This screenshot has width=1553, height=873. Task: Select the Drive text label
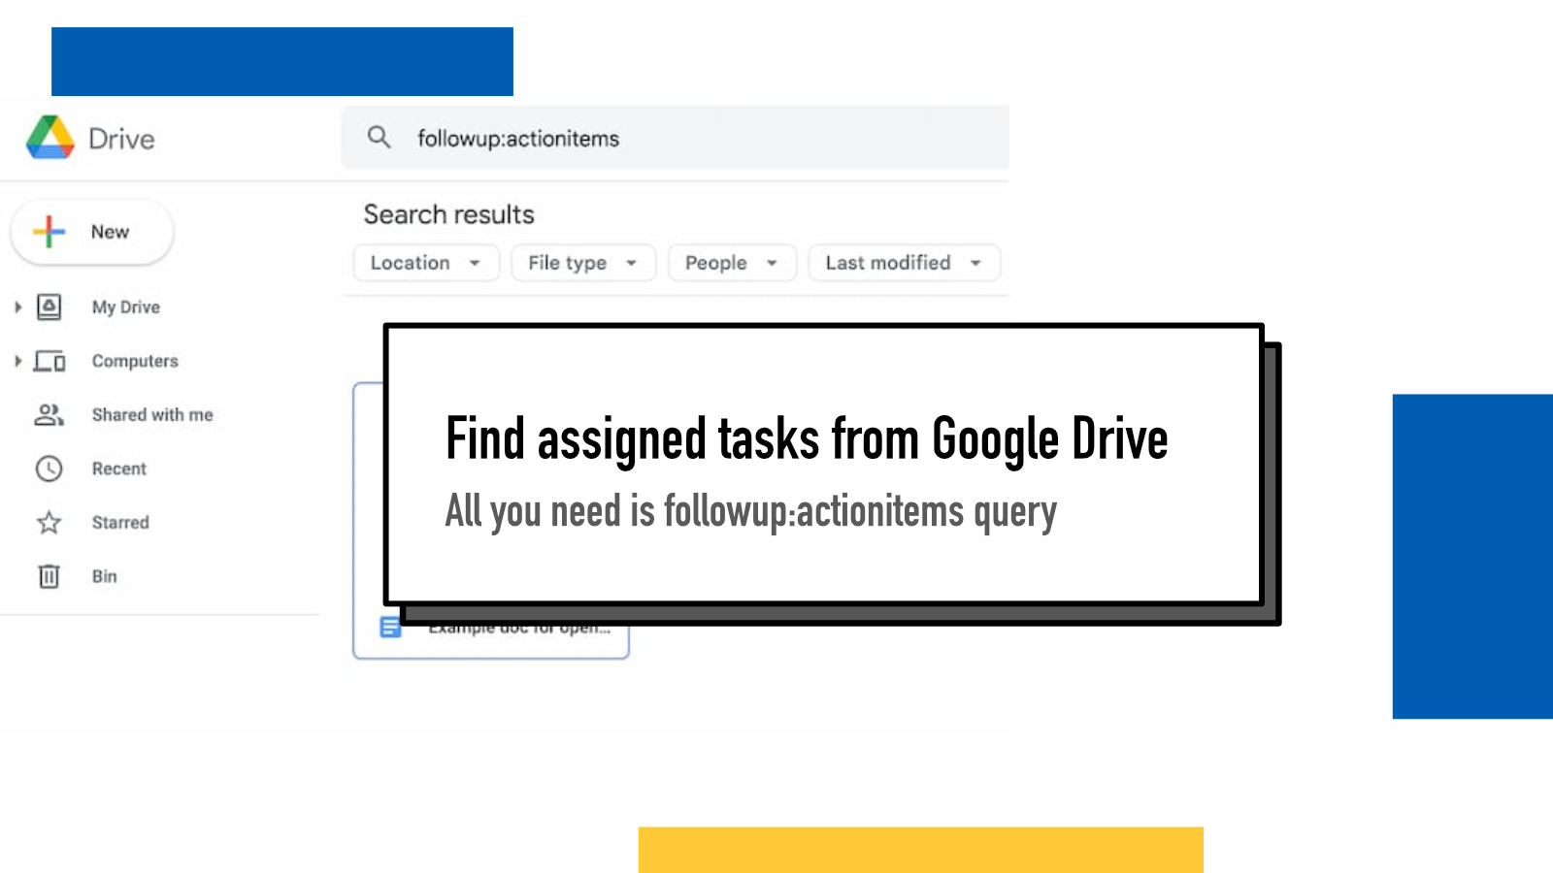click(121, 138)
